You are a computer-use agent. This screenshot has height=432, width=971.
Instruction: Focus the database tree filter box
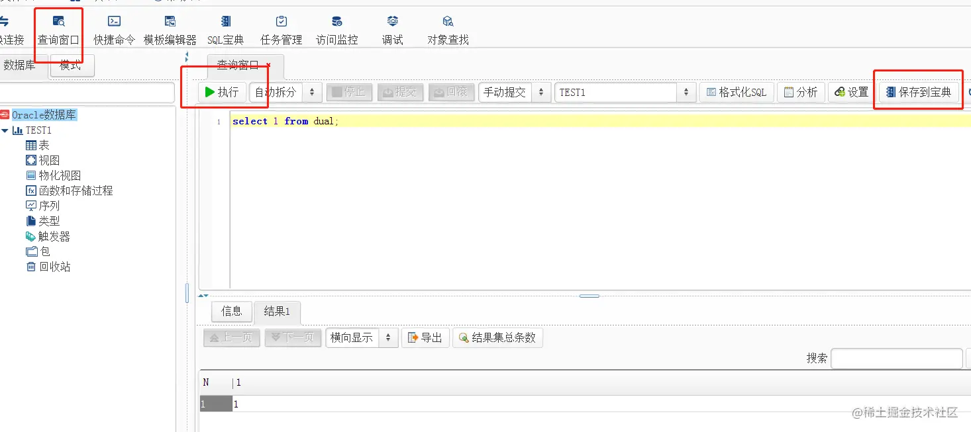pos(87,93)
